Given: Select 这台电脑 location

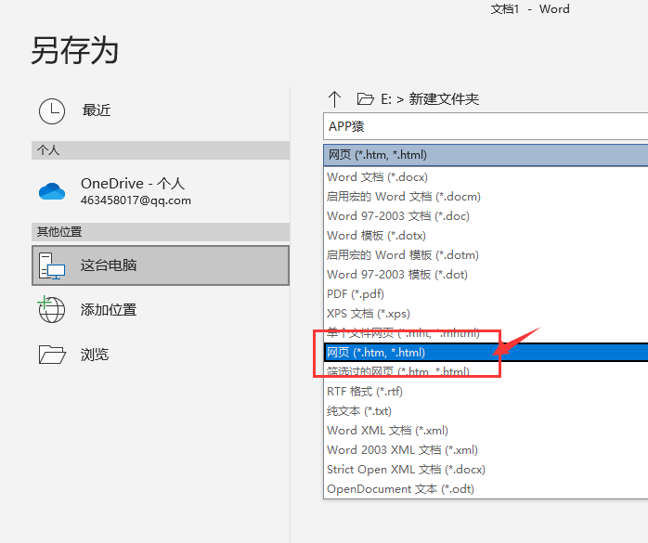Looking at the screenshot, I should tap(161, 265).
